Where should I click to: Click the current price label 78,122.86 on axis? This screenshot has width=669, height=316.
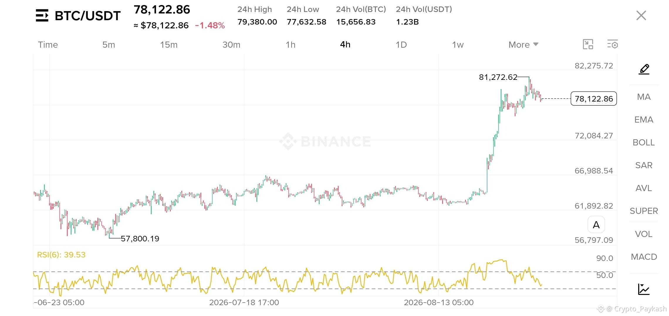(x=594, y=99)
